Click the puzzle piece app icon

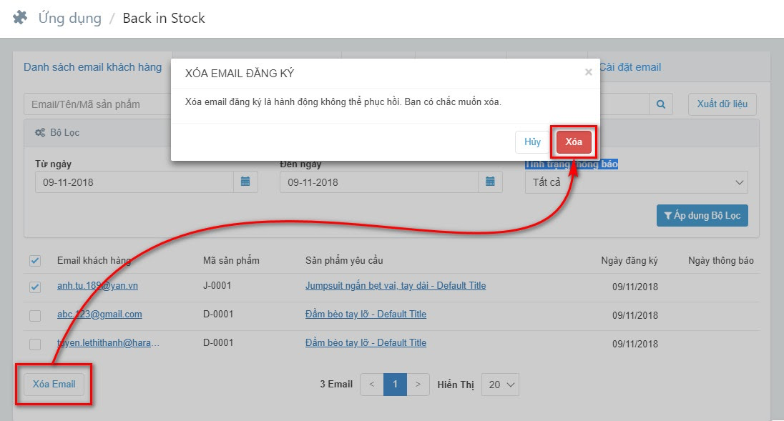pos(20,18)
